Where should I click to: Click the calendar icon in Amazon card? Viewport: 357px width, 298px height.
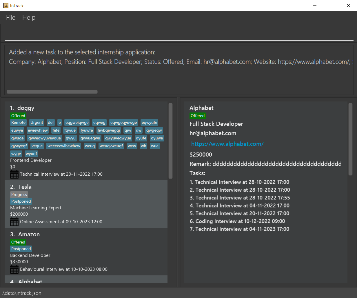14,269
